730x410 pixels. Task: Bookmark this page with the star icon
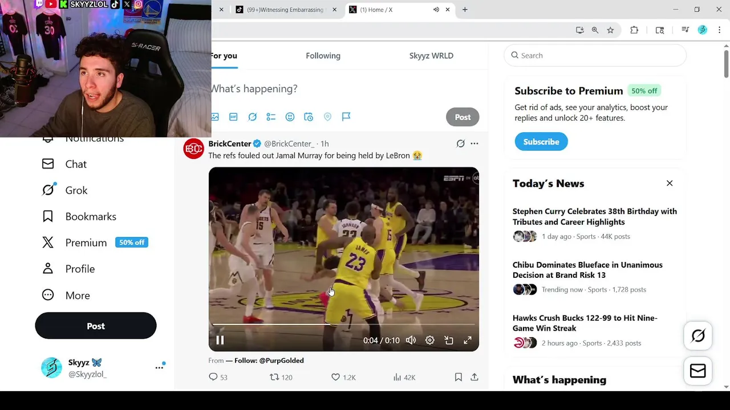[610, 30]
